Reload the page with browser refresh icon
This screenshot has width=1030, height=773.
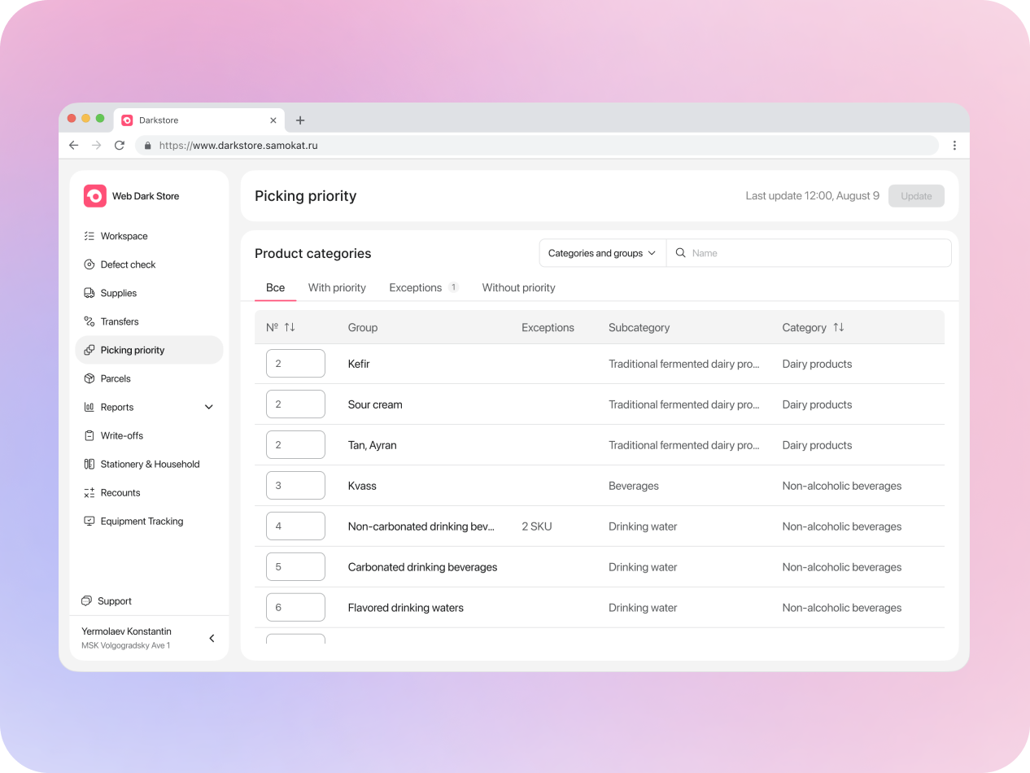[119, 145]
